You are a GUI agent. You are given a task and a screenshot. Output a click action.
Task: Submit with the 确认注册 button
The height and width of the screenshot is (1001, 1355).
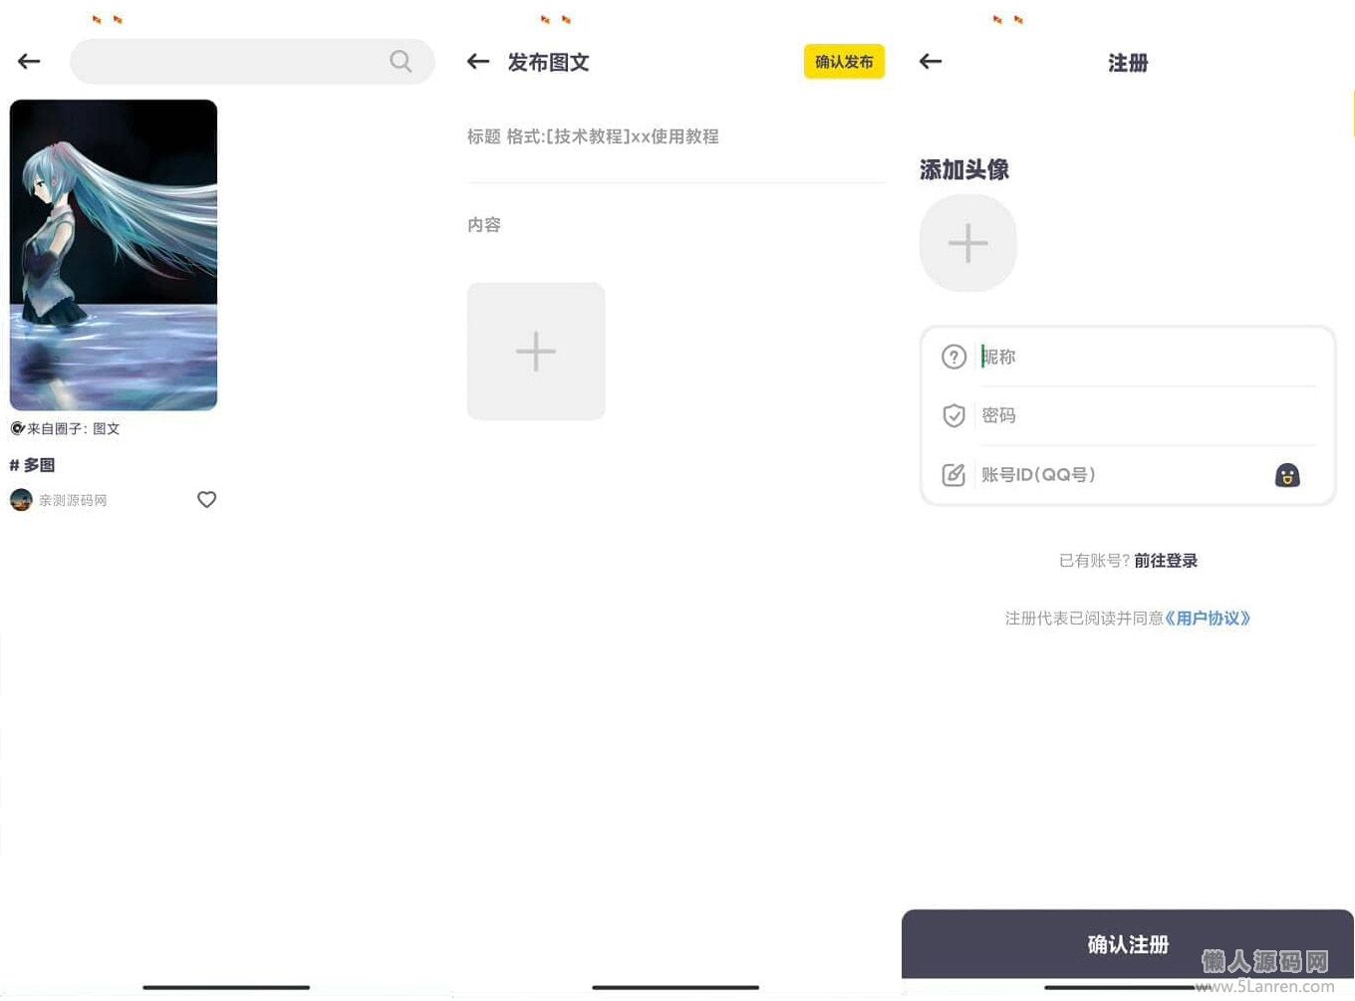tap(1128, 943)
